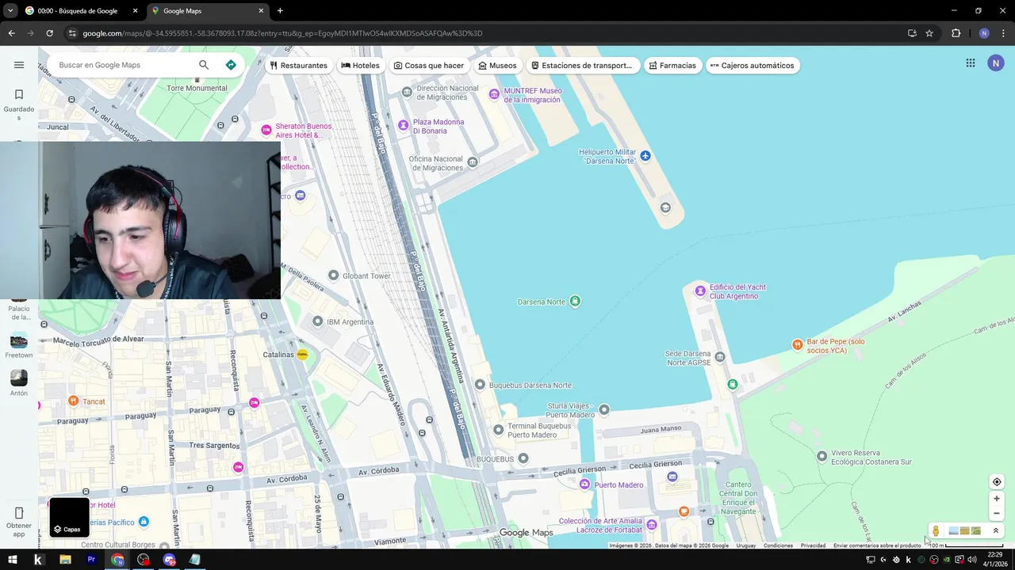The width and height of the screenshot is (1015, 570).
Task: Open the Capas layers switcher
Action: (69, 518)
